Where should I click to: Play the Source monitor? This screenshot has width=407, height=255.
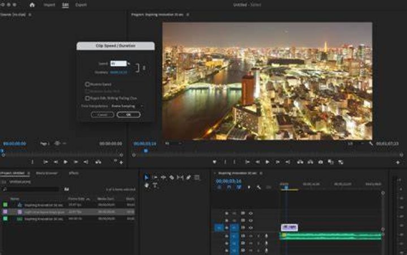66,162
